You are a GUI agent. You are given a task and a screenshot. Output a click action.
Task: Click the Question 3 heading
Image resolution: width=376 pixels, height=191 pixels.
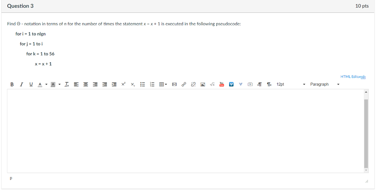pyautogui.click(x=21, y=6)
